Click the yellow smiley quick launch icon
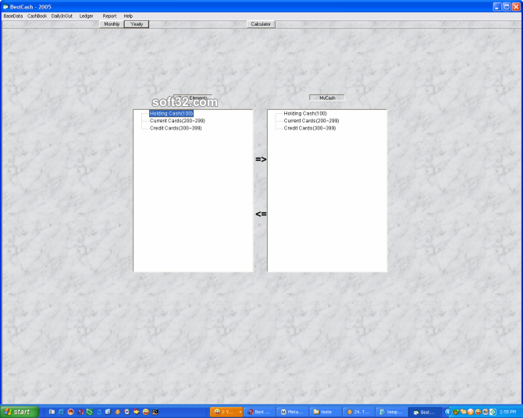 click(146, 412)
